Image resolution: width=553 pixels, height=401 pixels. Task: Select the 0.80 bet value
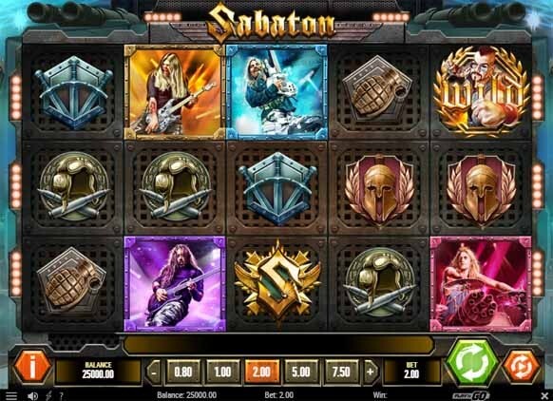[x=183, y=372]
